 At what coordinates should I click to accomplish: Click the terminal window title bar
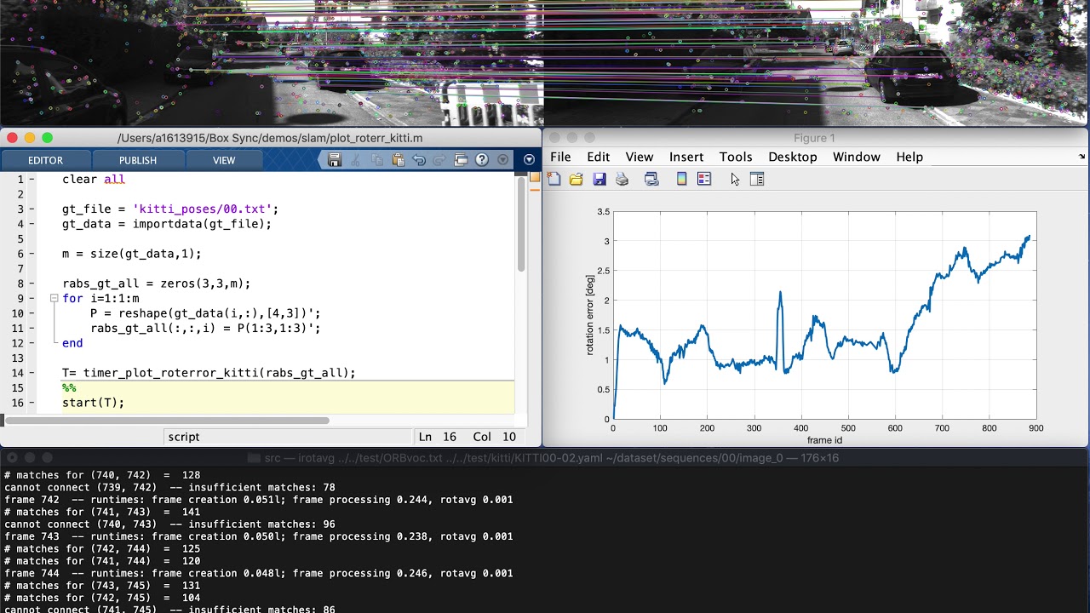tap(545, 458)
